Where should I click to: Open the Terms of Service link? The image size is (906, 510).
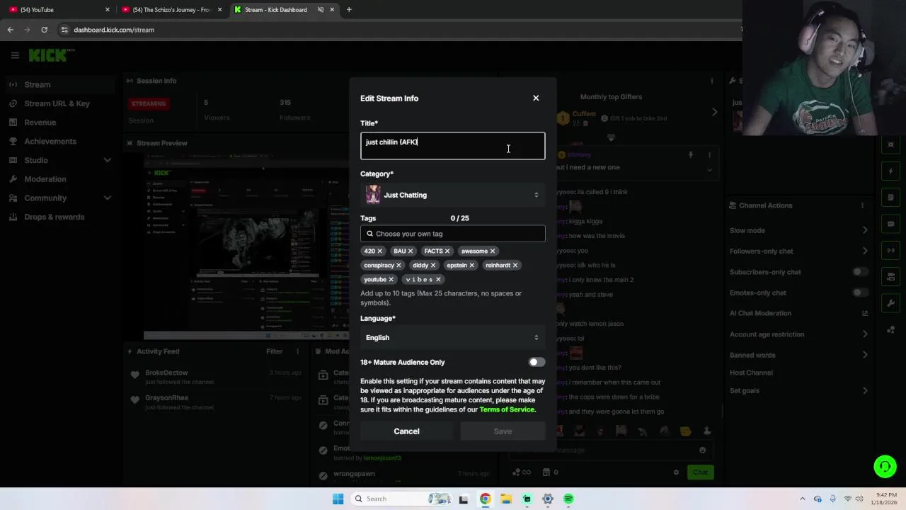507,409
